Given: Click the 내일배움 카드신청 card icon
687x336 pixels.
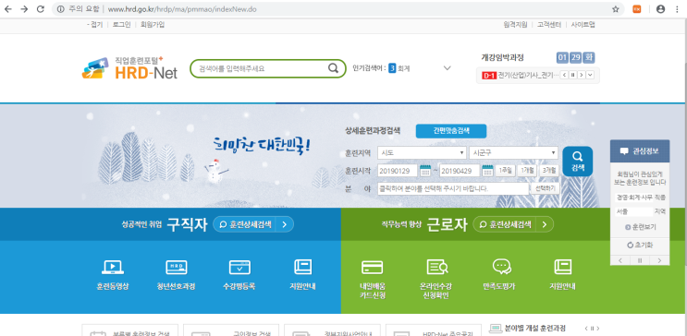Looking at the screenshot, I should [372, 267].
